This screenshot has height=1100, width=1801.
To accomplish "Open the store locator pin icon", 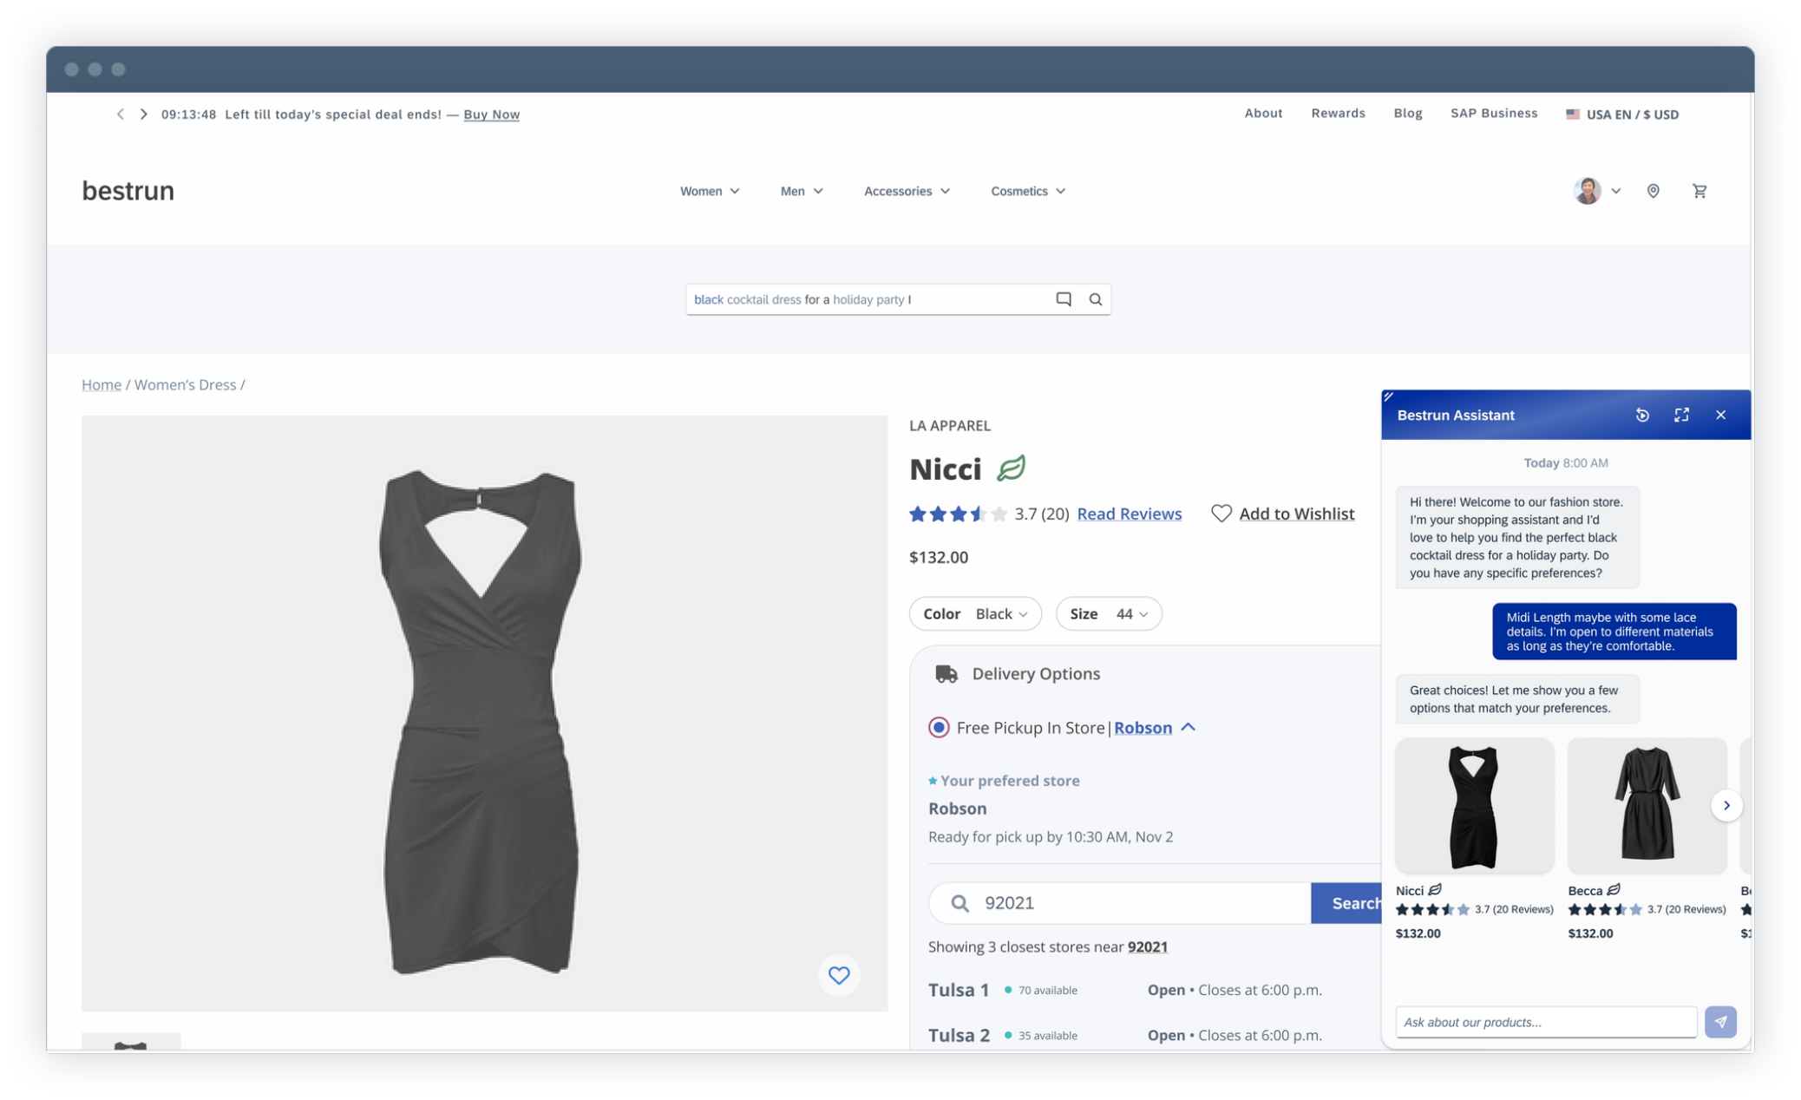I will point(1654,191).
